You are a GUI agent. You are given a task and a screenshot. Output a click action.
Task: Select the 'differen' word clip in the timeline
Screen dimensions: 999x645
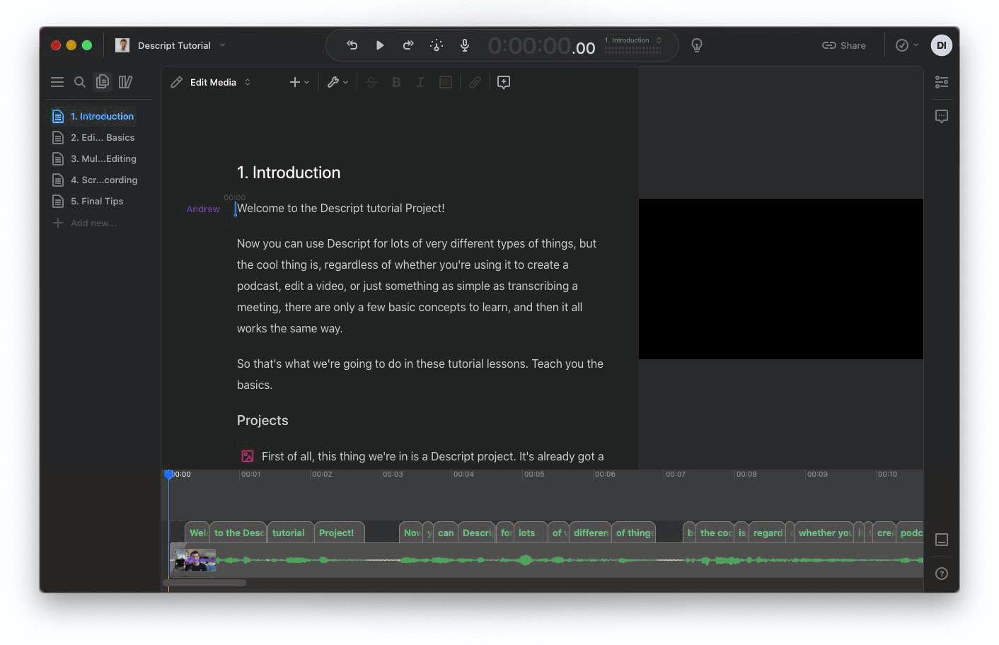[x=591, y=533]
